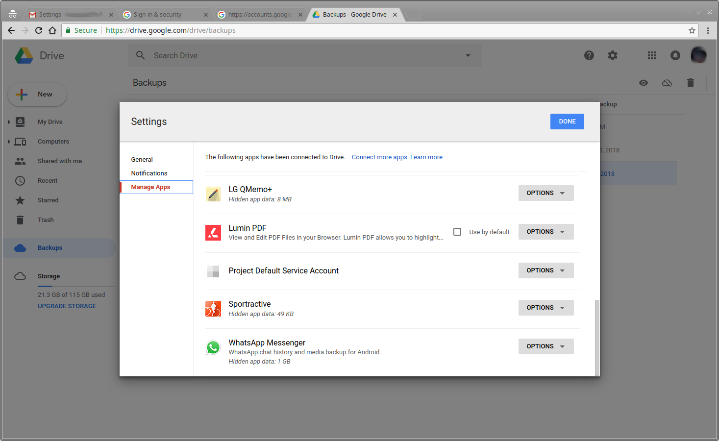Click the Storage cloud icon in sidebar
The height and width of the screenshot is (441, 719).
click(20, 276)
